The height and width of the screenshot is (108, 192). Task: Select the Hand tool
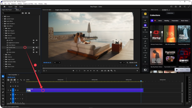[x=3, y=99]
